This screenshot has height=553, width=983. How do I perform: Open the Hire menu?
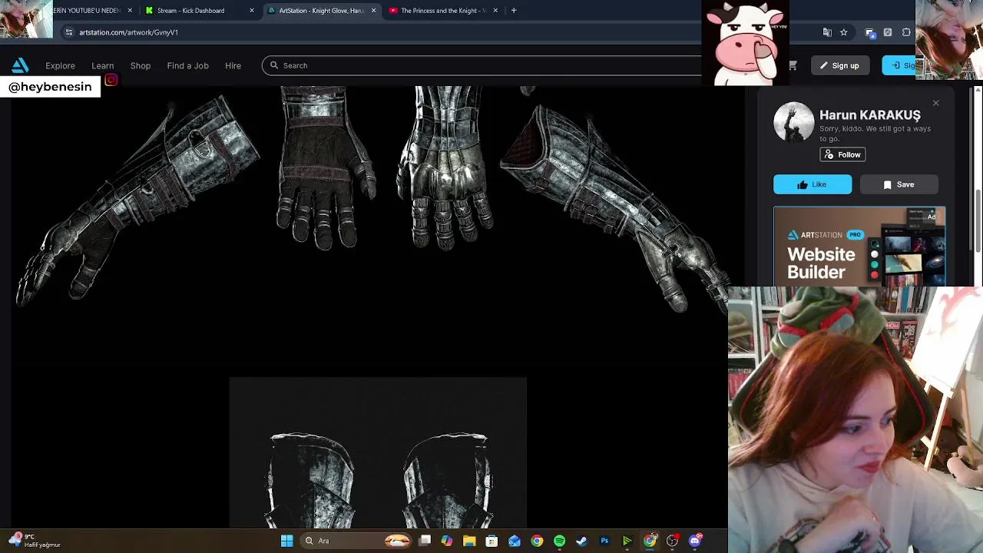(x=233, y=65)
